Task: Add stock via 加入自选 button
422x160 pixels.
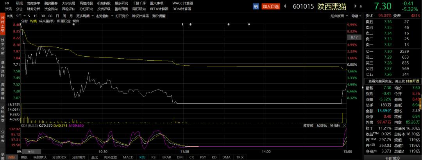Action: [x=271, y=6]
